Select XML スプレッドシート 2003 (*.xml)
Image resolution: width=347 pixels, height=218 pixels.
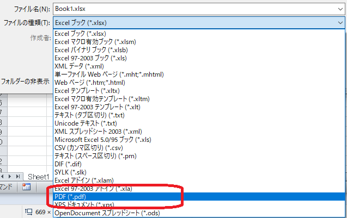(199, 132)
